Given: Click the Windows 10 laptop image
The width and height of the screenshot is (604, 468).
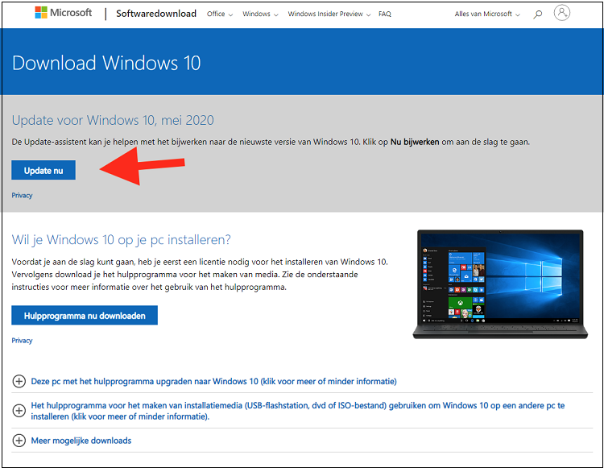Looking at the screenshot, I should point(500,284).
